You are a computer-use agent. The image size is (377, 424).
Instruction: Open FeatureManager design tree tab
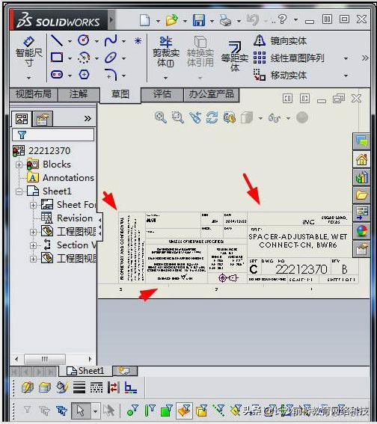pos(22,119)
